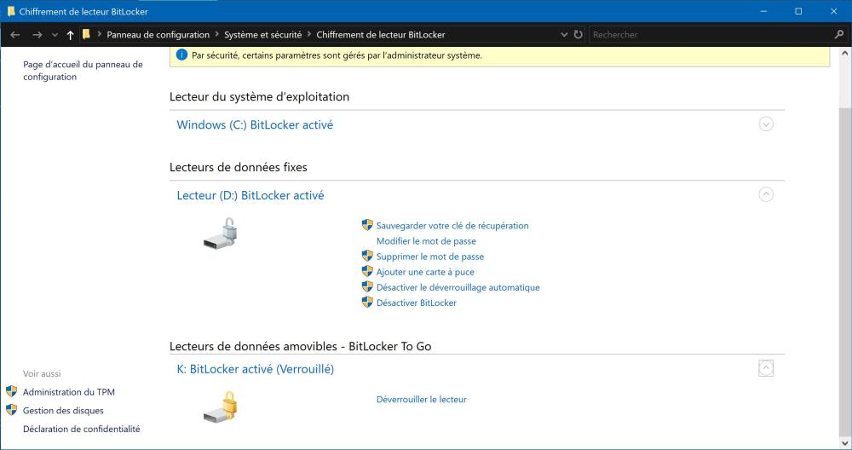Collapse the K: removable drive section
Viewport: 852px width, 450px height.
765,368
